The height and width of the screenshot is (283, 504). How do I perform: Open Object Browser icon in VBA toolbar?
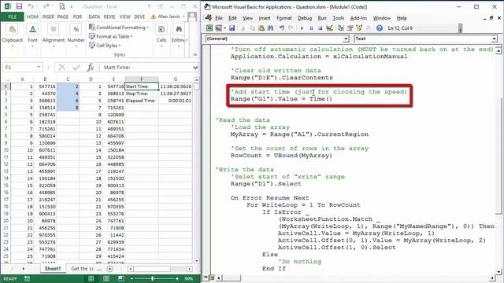[x=359, y=28]
